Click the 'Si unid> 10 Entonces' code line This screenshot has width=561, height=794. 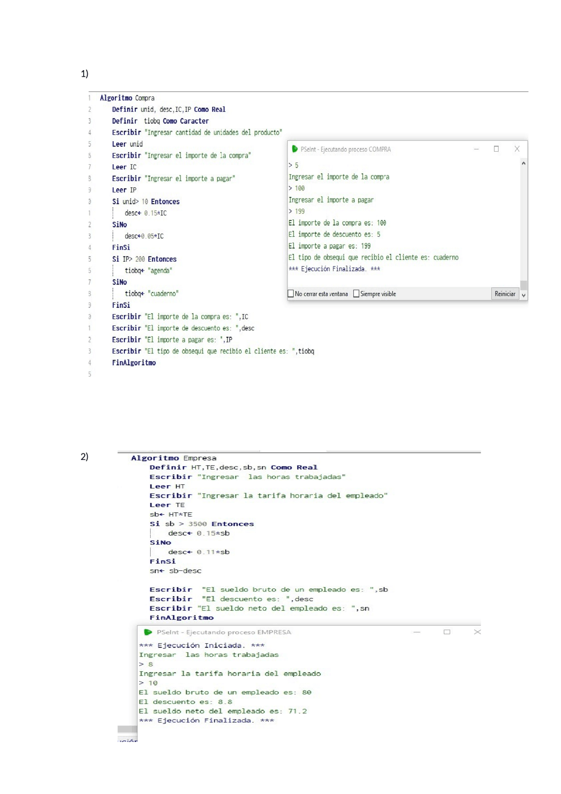pyautogui.click(x=146, y=202)
